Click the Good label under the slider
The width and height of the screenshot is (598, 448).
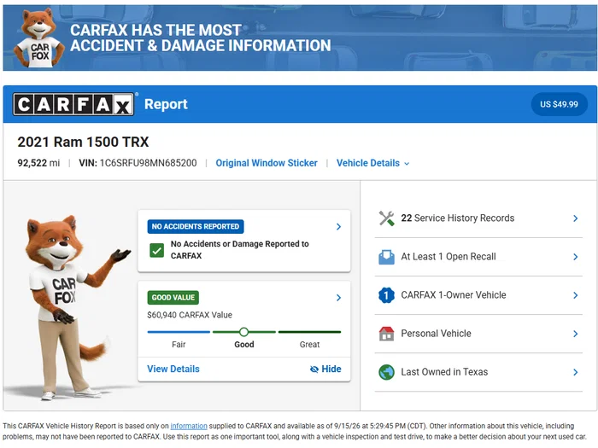[244, 345]
